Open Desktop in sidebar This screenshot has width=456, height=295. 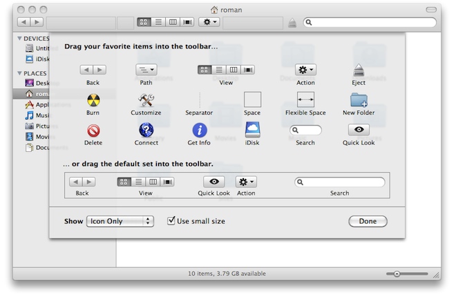click(x=37, y=83)
